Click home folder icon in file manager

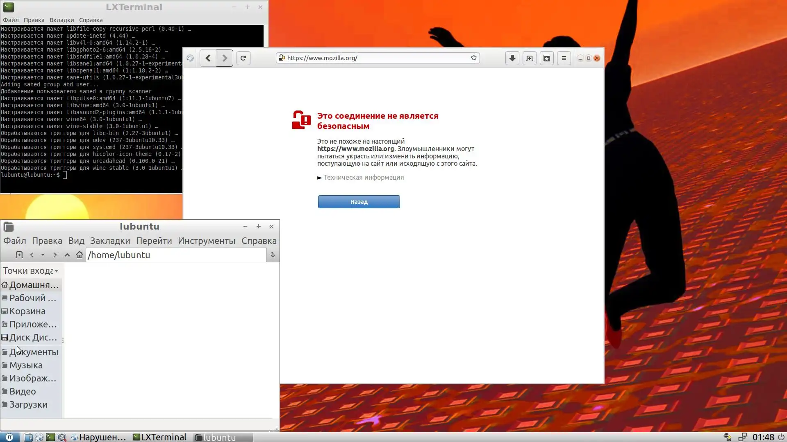click(x=80, y=255)
